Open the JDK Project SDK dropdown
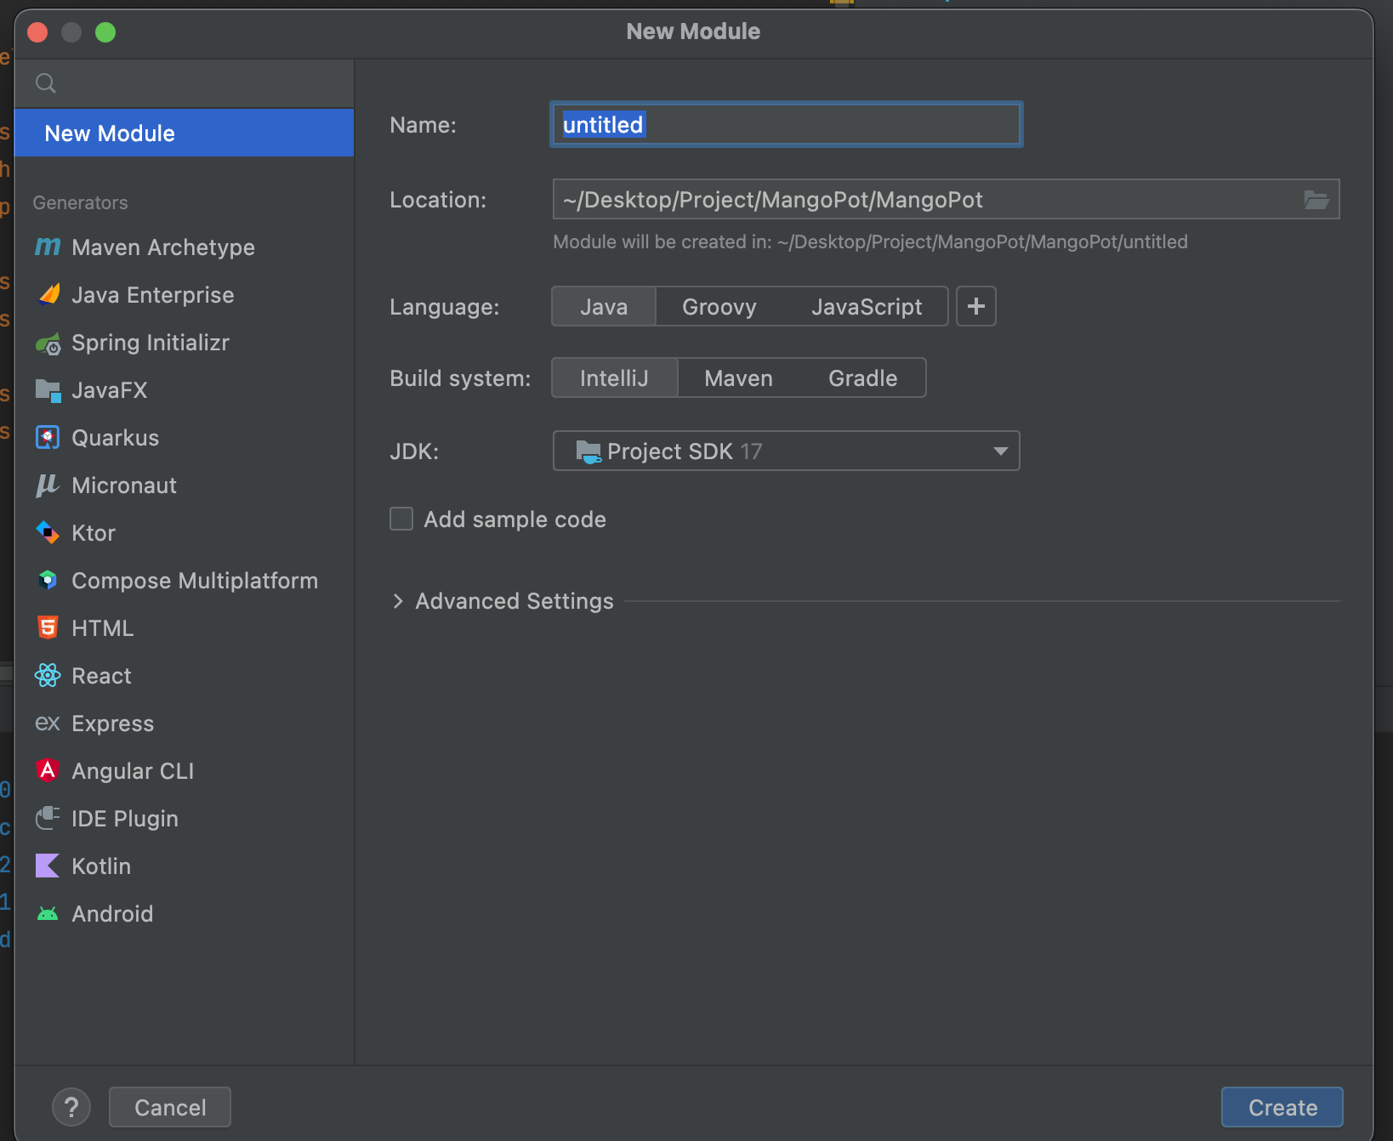This screenshot has width=1393, height=1141. pos(786,451)
